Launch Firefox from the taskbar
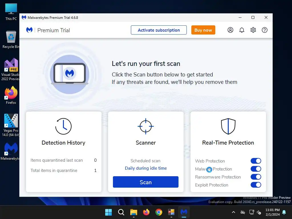The image size is (292, 219). coord(146,212)
